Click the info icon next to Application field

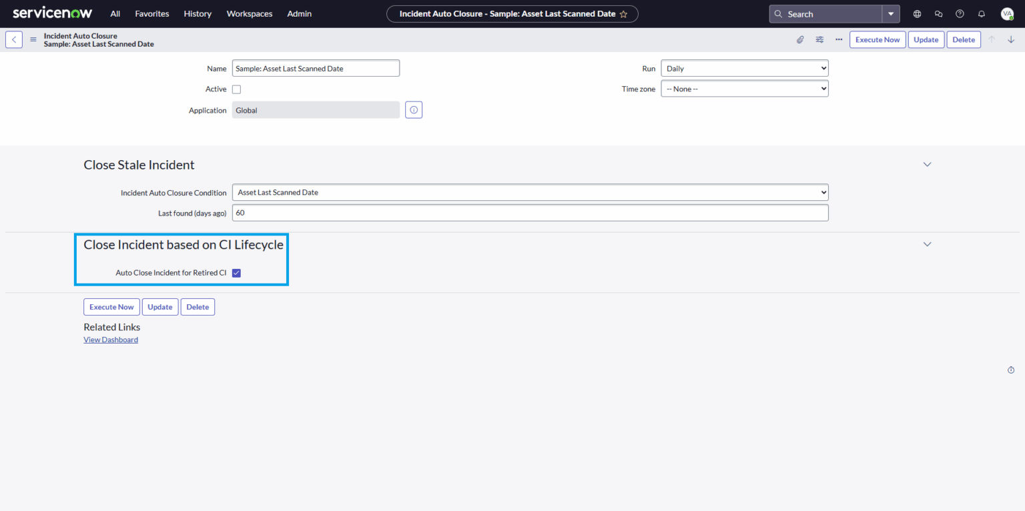413,109
